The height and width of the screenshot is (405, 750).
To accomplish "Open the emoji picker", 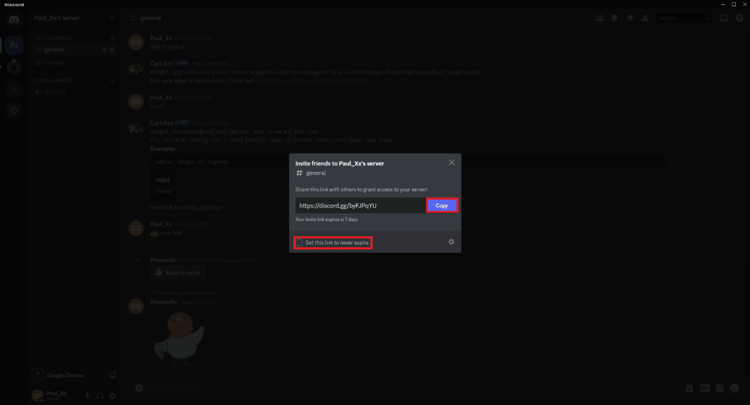I will coord(734,388).
